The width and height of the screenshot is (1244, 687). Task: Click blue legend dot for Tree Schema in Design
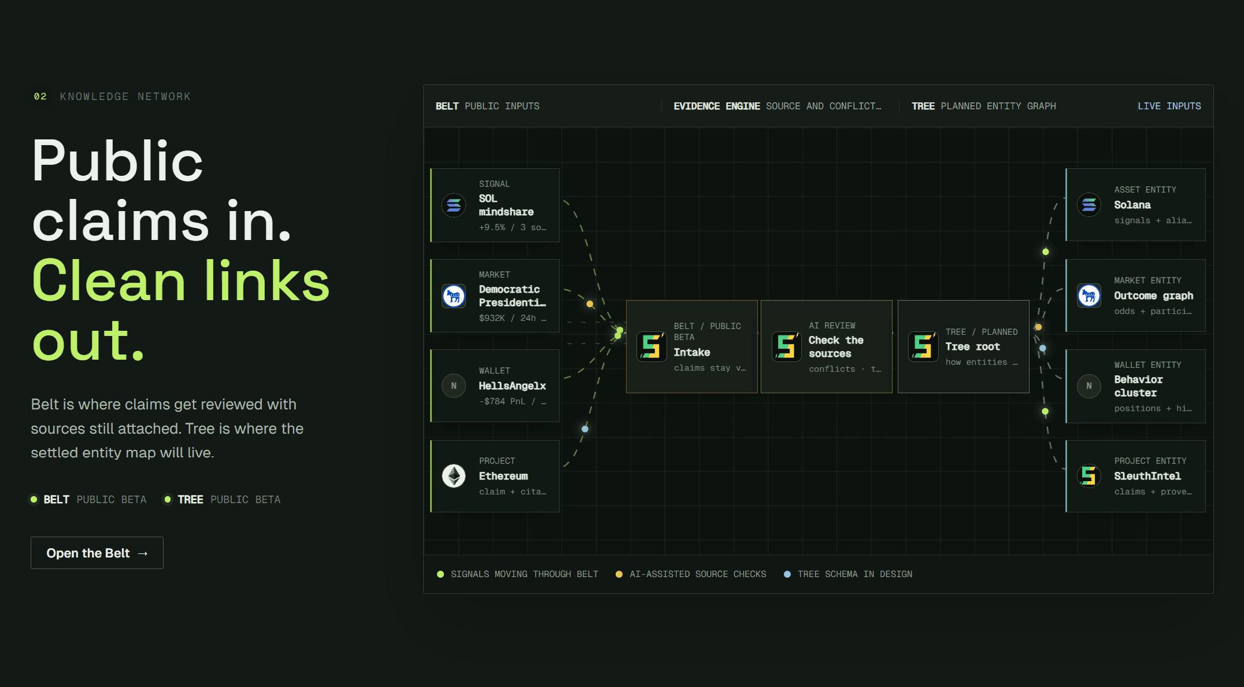pyautogui.click(x=787, y=574)
